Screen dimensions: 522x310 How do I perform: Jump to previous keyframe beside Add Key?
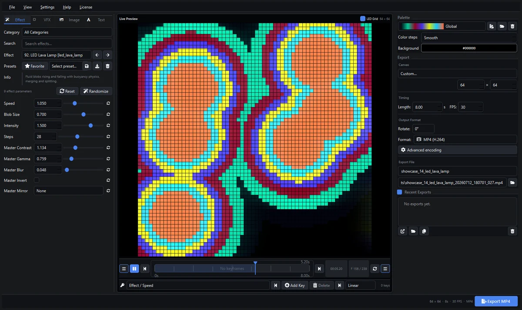coord(275,285)
